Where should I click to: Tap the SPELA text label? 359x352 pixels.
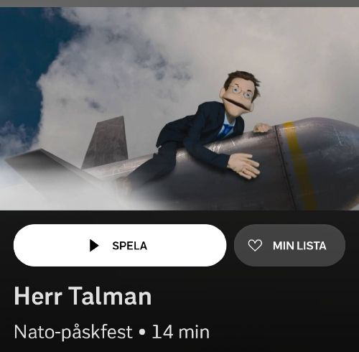(129, 246)
